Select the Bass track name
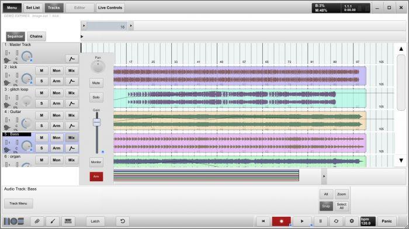Screen dimensions: 409x229 pos(17,134)
